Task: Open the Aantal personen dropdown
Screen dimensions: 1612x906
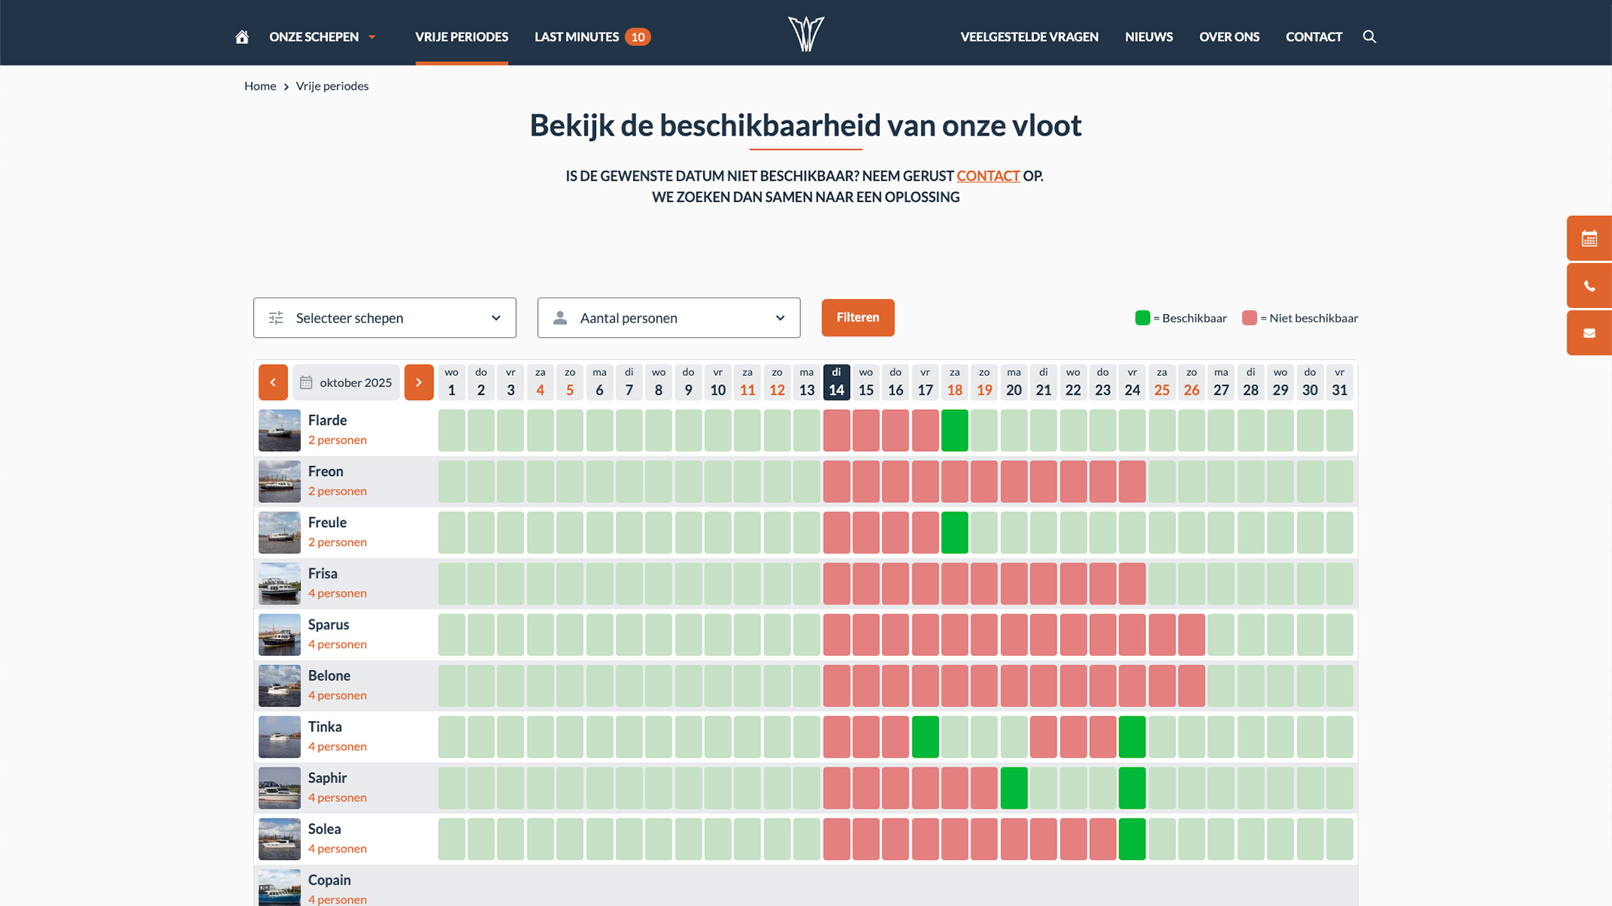Action: point(668,318)
